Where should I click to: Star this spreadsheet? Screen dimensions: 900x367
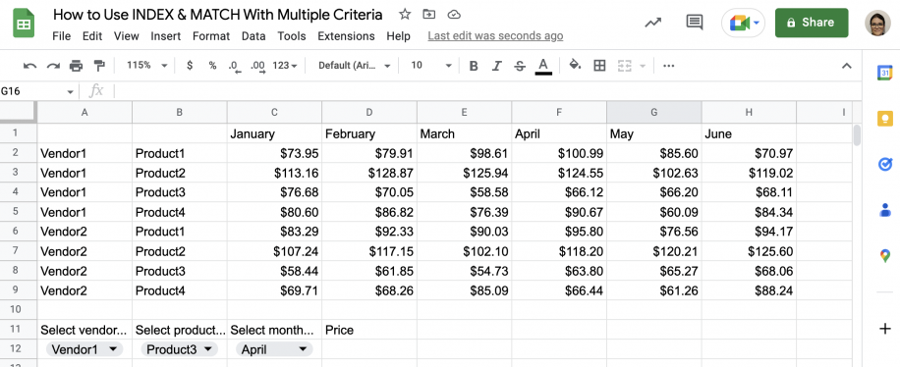(x=405, y=15)
